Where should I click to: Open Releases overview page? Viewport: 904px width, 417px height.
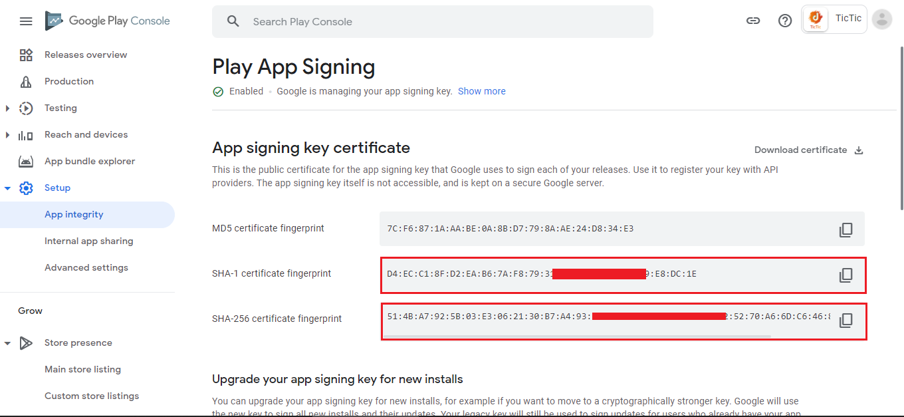tap(86, 55)
